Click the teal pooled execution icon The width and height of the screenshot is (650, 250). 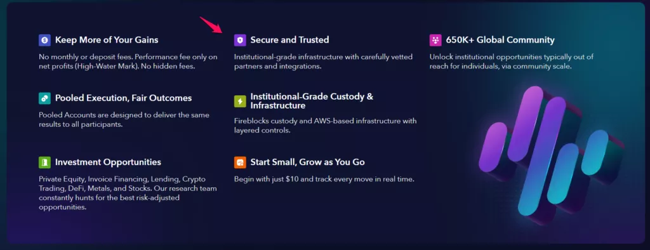point(45,98)
